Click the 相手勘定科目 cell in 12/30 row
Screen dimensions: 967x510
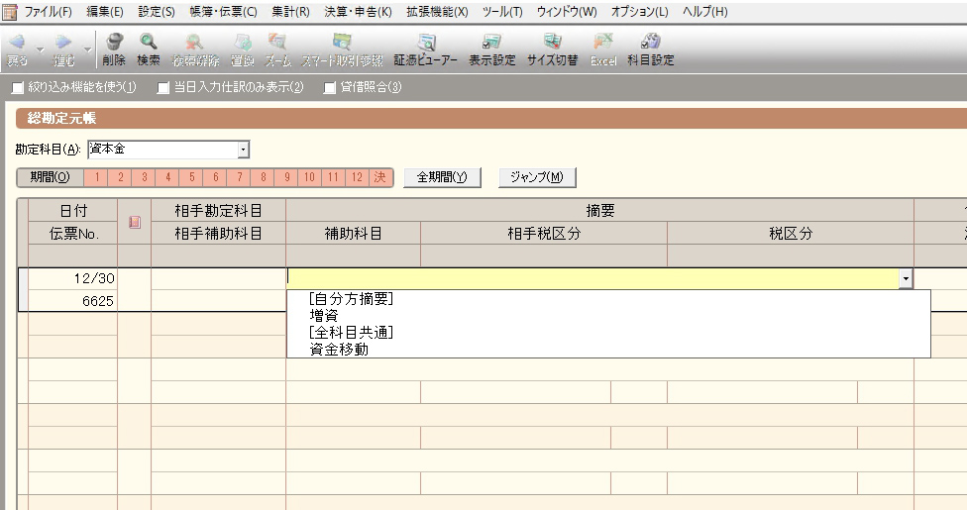[218, 278]
